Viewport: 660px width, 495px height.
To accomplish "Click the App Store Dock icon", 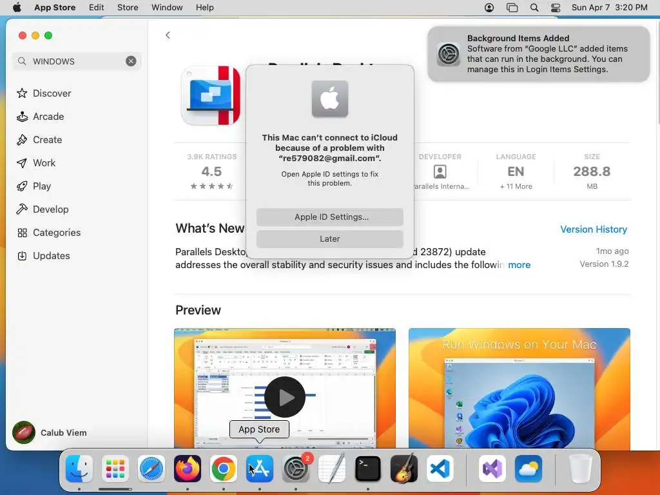I will pos(260,469).
